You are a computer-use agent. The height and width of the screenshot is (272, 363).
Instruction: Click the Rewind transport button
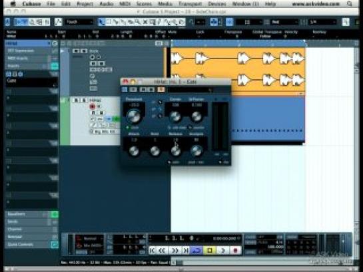[x=162, y=251]
